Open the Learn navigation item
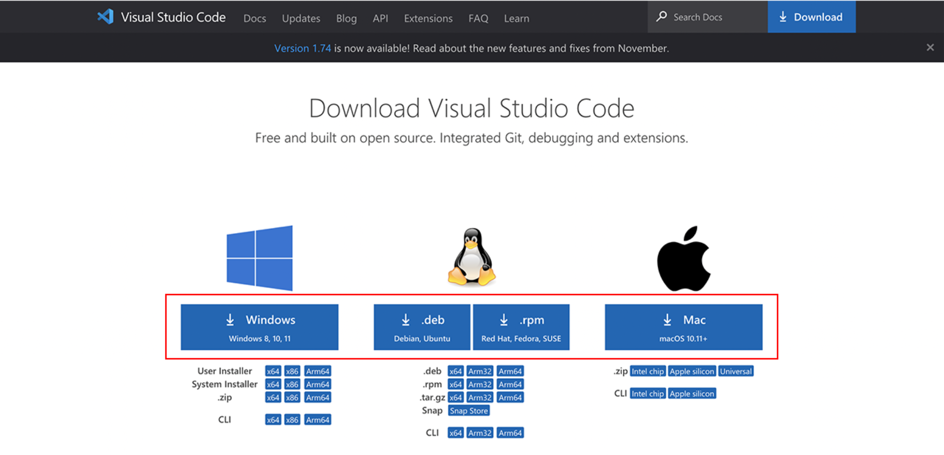Screen dimensions: 944x455 516,18
